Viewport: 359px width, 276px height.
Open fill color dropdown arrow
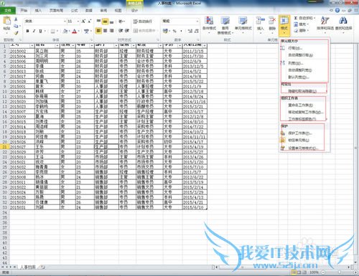tap(69, 32)
